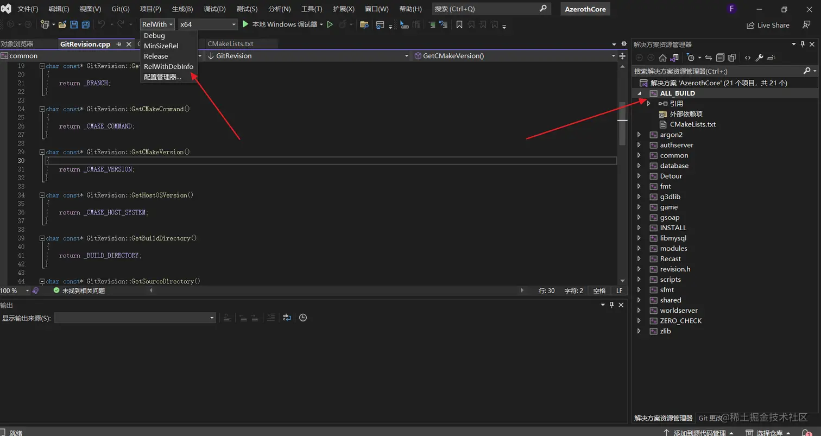Image resolution: width=821 pixels, height=436 pixels.
Task: Select CMakeLists.txt under ALL_BUILD
Action: tap(692, 124)
